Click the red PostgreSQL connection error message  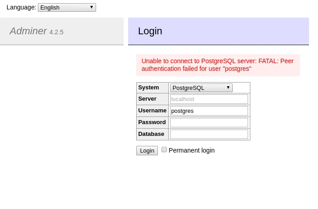tap(218, 65)
